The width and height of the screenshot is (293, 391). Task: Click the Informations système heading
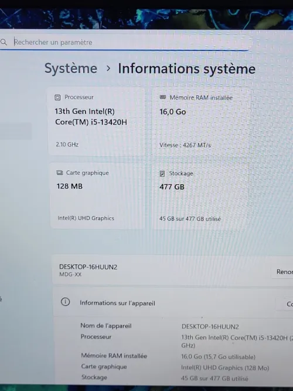click(x=187, y=69)
